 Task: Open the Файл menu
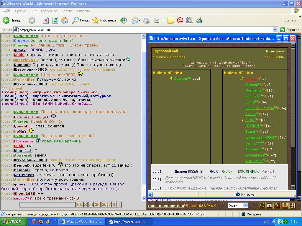6,11
